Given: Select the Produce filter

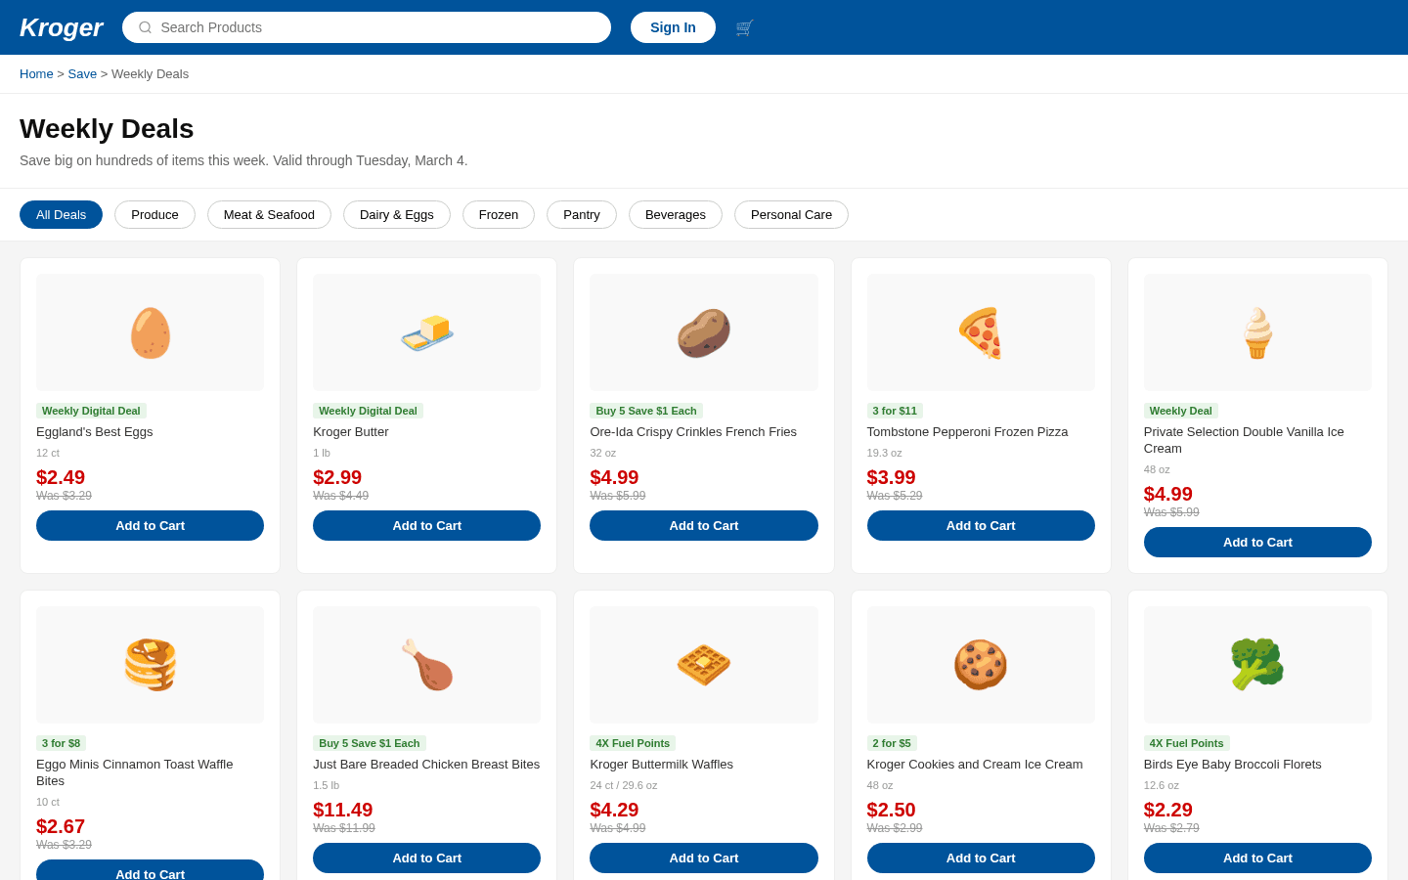Looking at the screenshot, I should pyautogui.click(x=154, y=214).
